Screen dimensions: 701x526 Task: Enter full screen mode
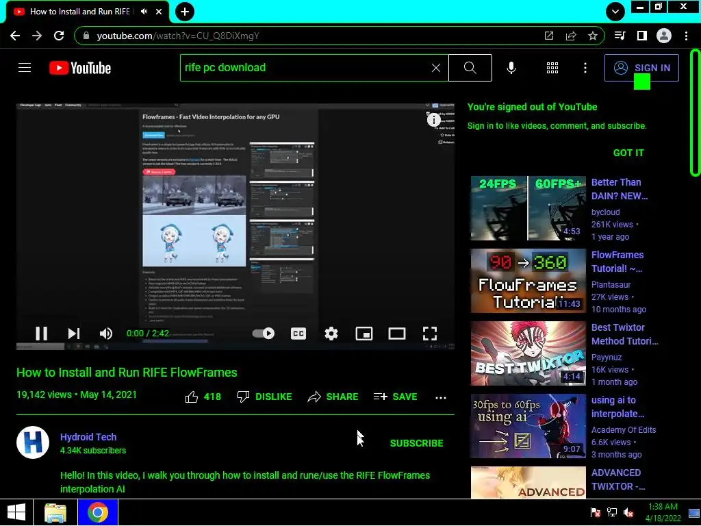click(x=430, y=334)
